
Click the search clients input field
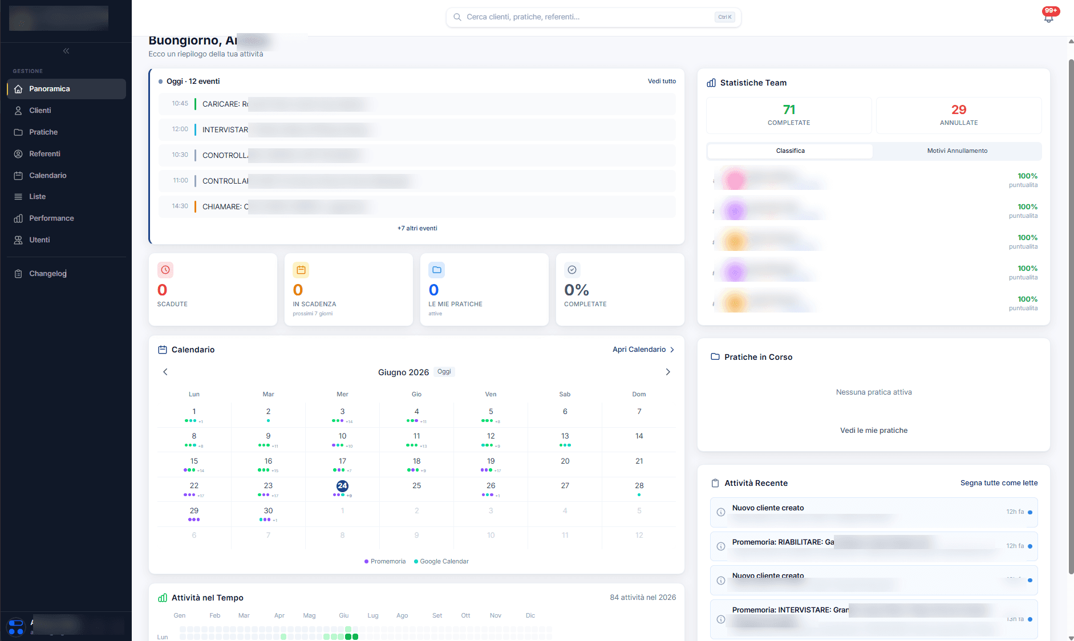coord(593,17)
